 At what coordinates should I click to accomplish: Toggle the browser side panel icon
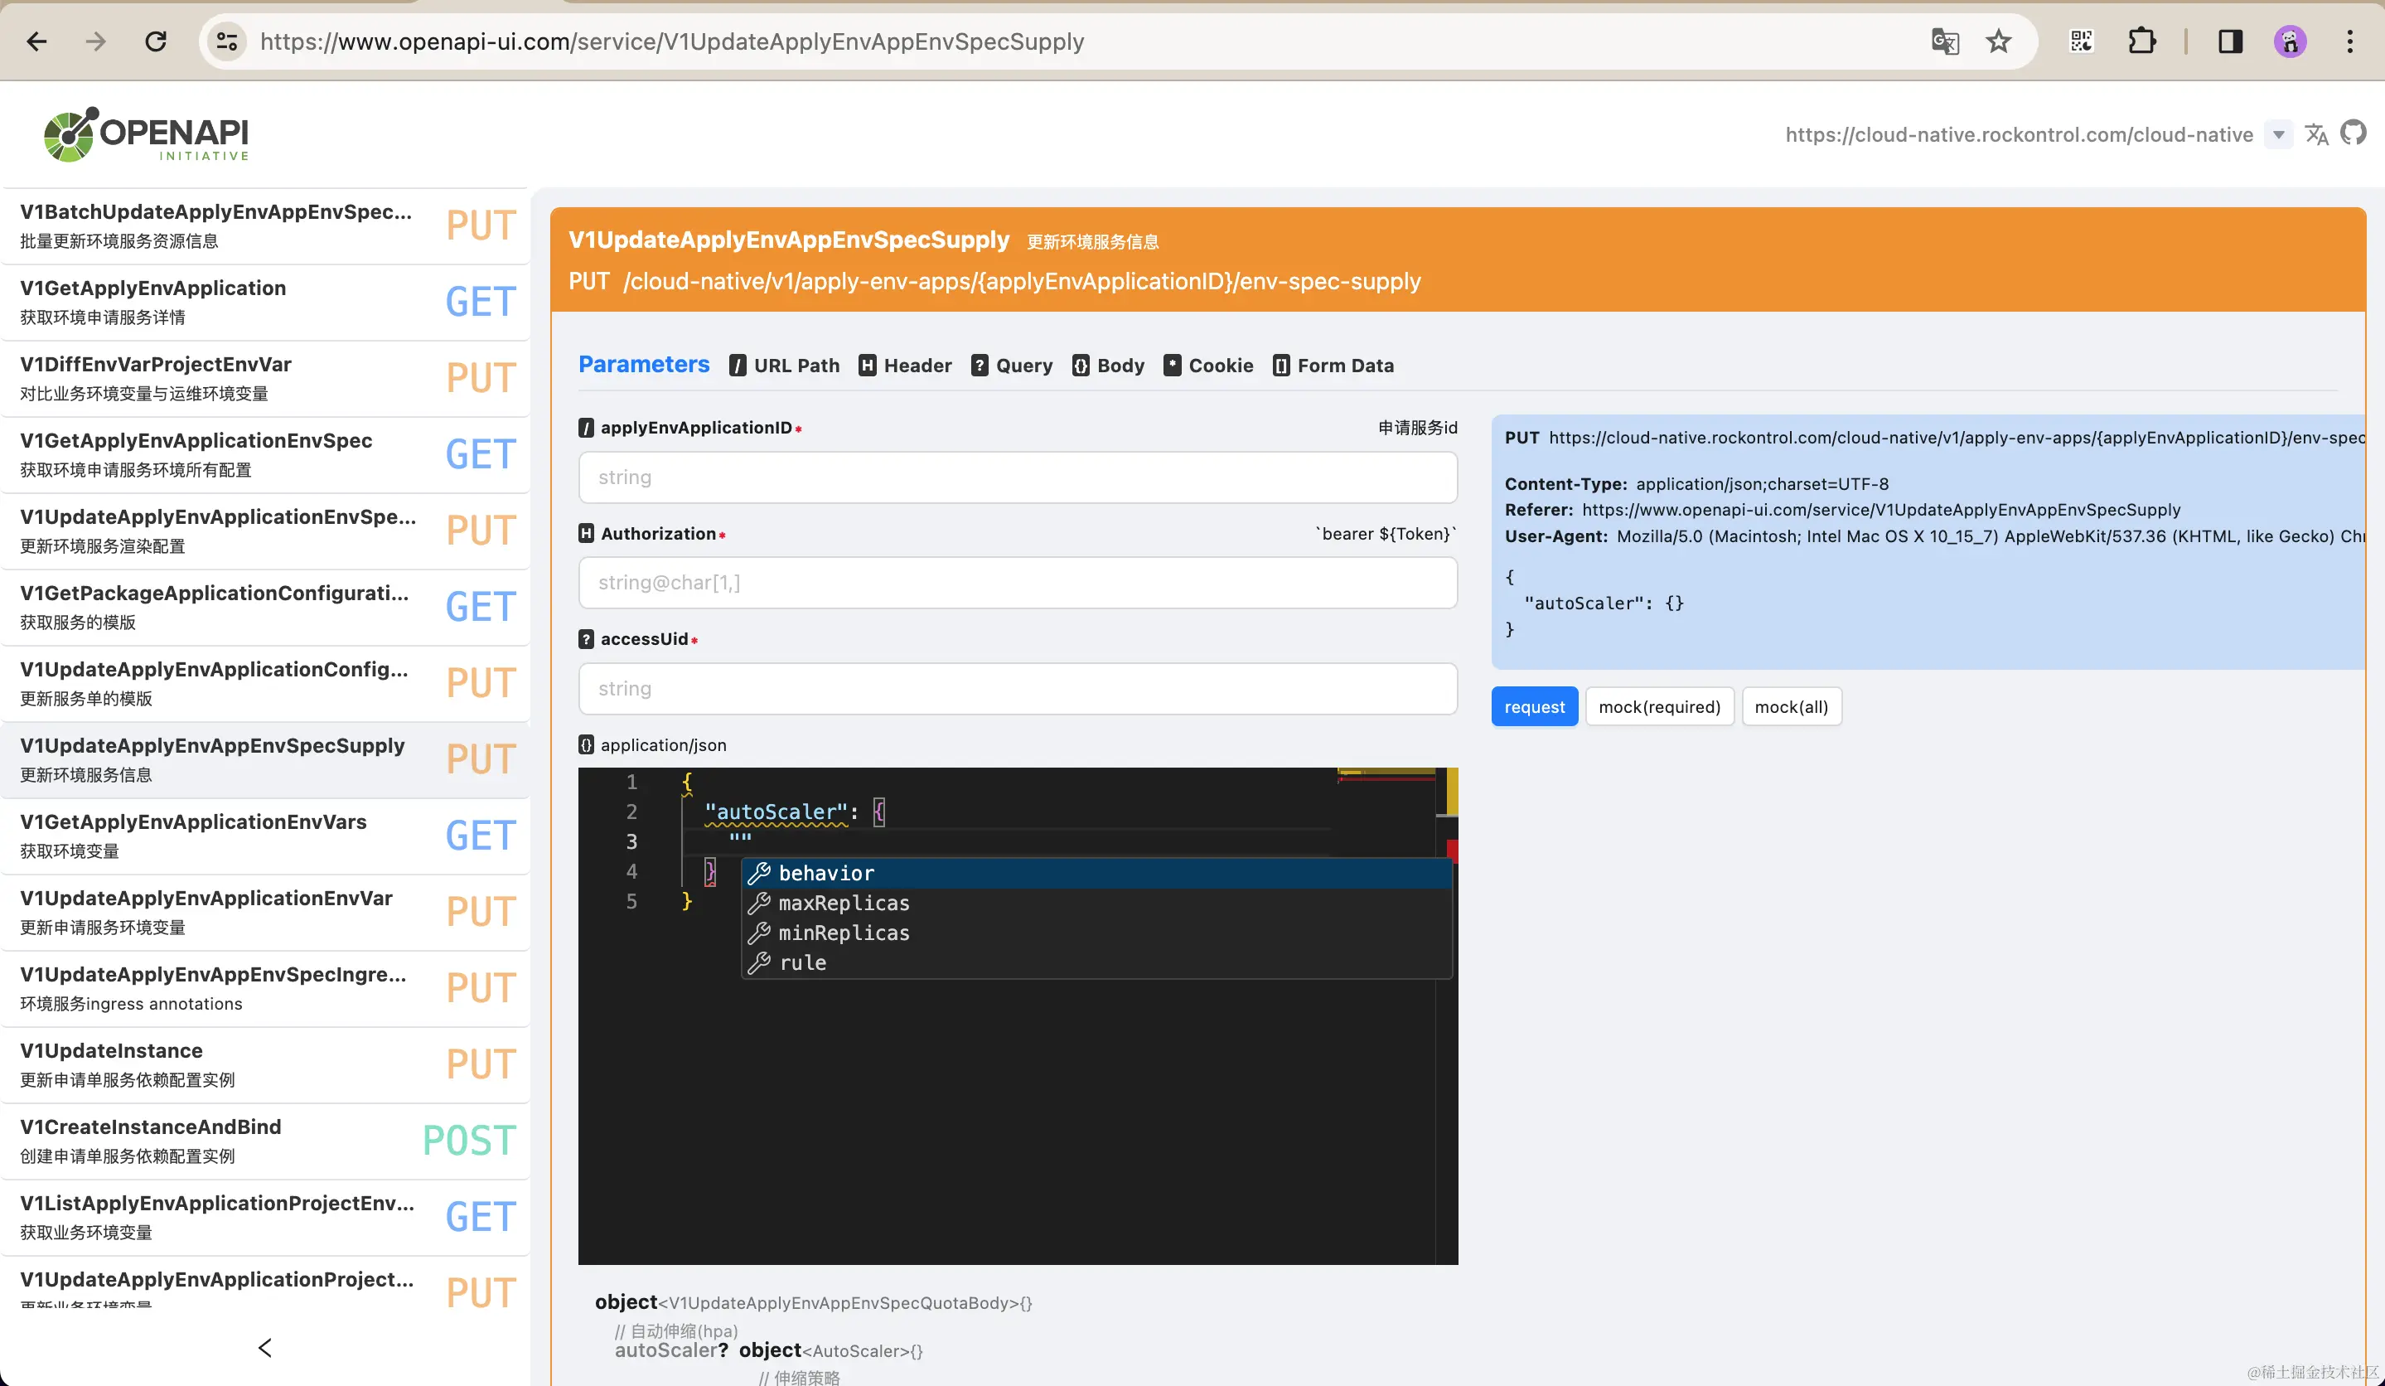[x=2230, y=41]
